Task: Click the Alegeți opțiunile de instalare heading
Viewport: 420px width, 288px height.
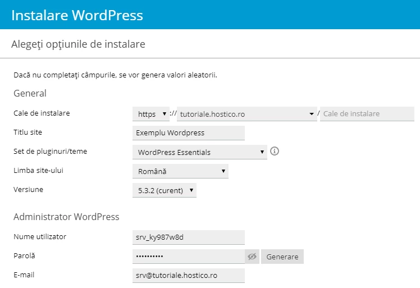Action: (78, 44)
